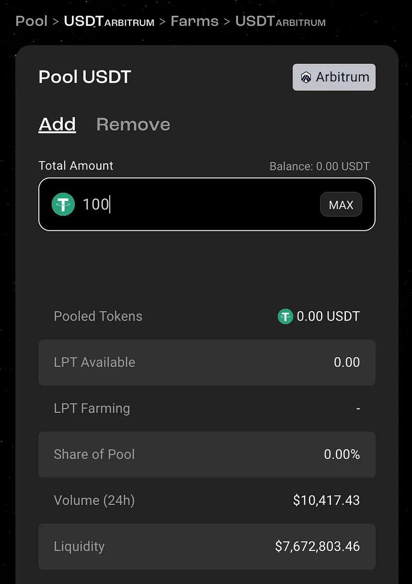Open first USDT Arbitrum breadcrumb link

tap(109, 21)
